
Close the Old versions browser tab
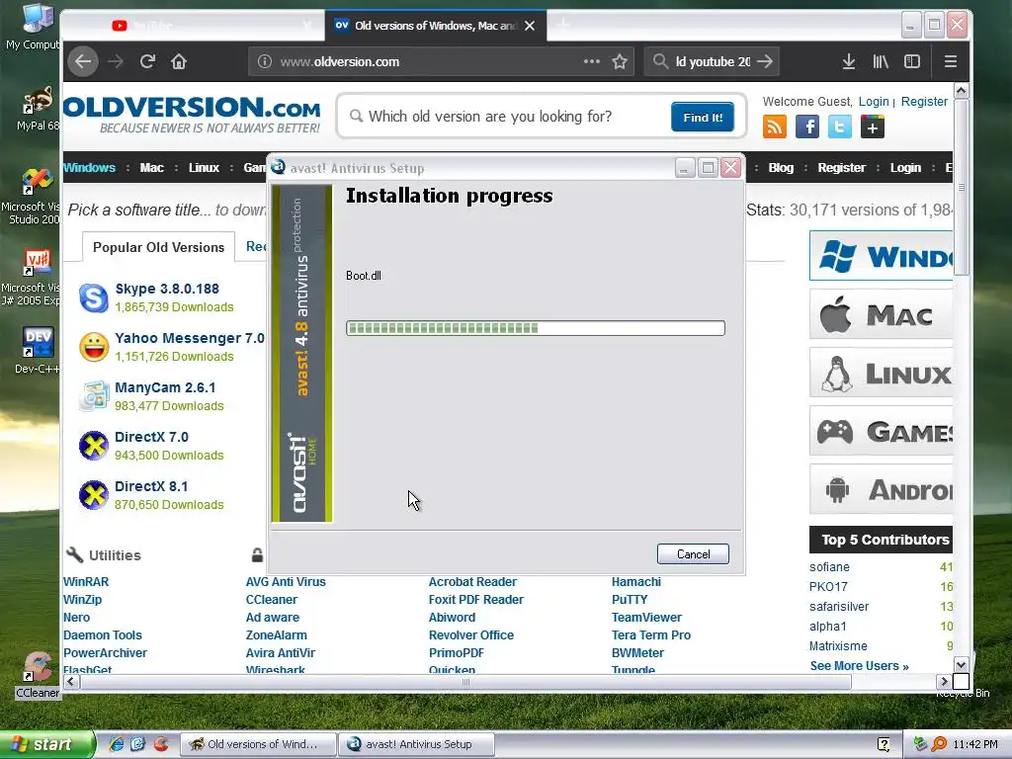click(x=530, y=26)
